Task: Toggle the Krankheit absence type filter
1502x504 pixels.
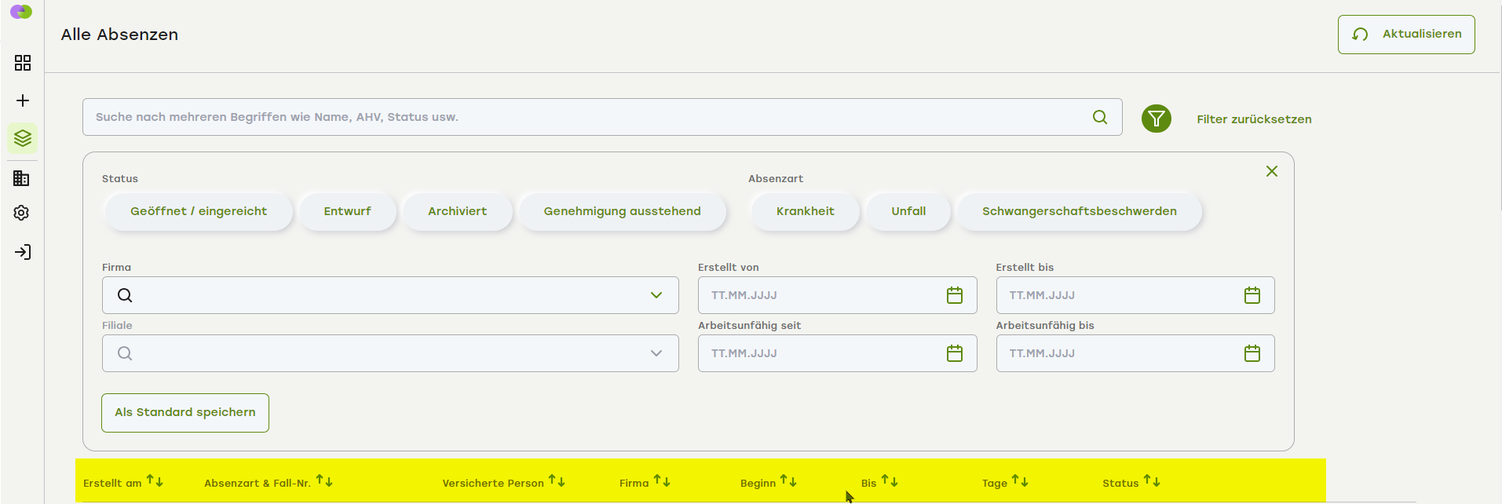Action: pyautogui.click(x=805, y=211)
